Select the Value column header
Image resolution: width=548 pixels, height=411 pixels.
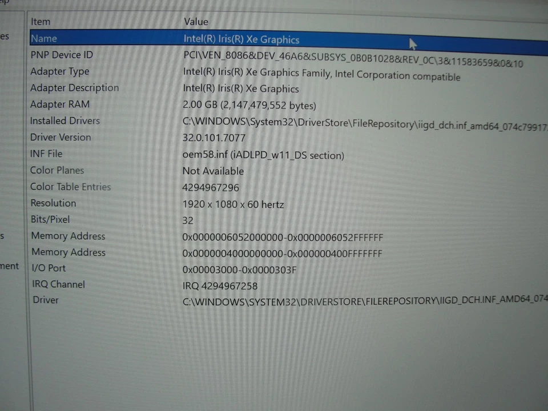click(196, 22)
